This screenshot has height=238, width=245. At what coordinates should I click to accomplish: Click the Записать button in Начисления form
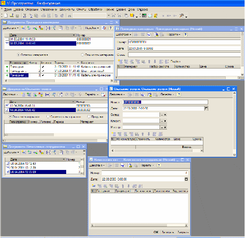pyautogui.click(x=168, y=232)
